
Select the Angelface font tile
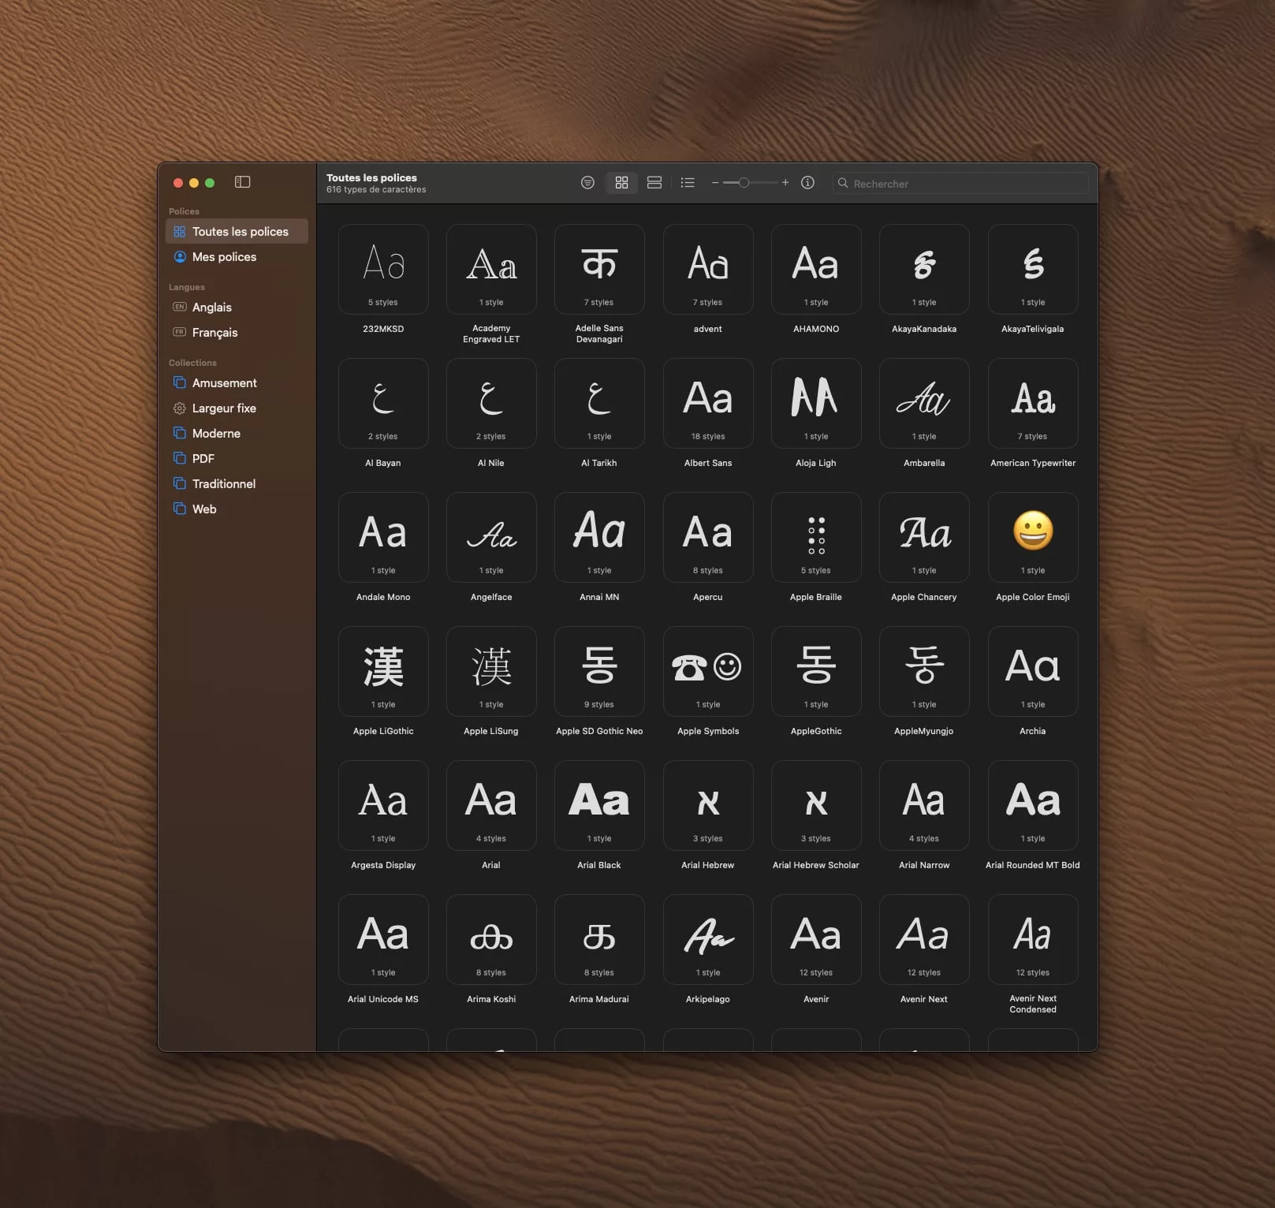tap(491, 537)
